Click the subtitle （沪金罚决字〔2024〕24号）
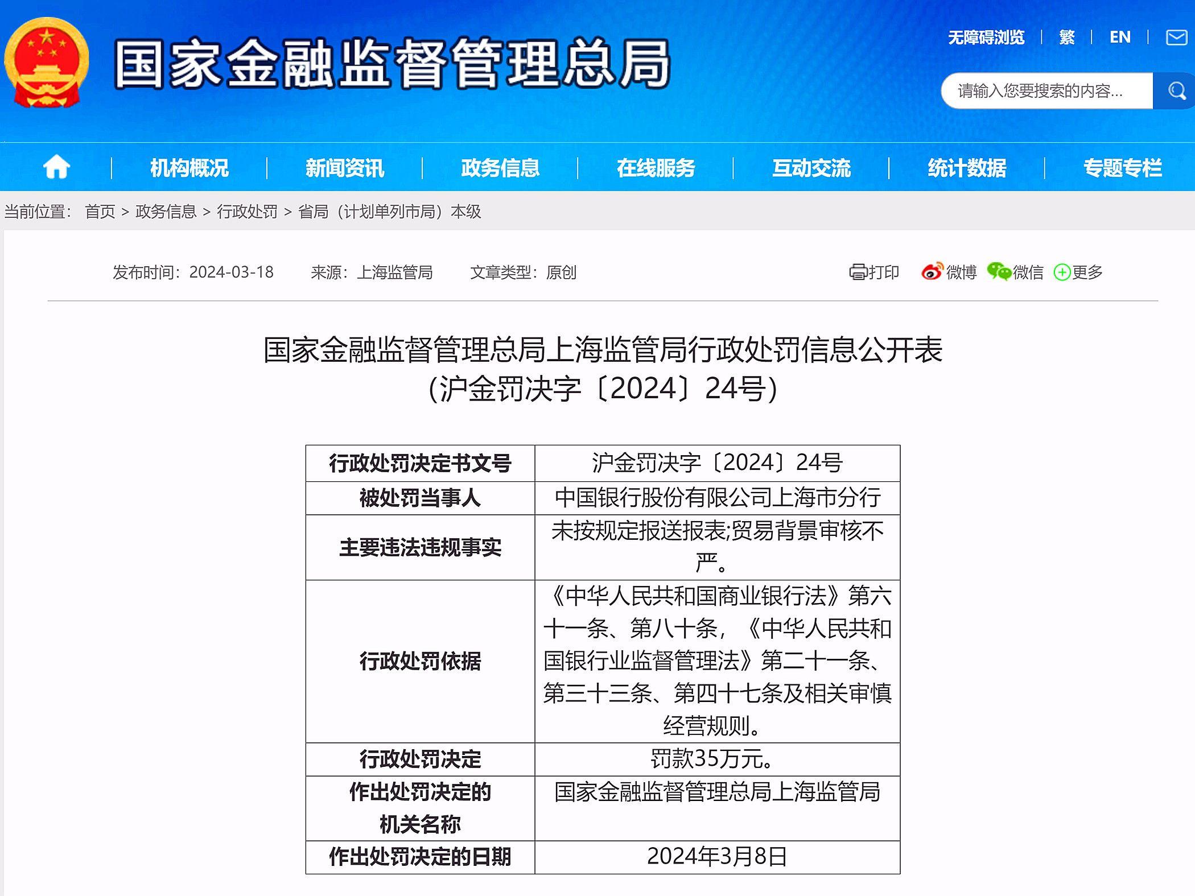 tap(603, 389)
